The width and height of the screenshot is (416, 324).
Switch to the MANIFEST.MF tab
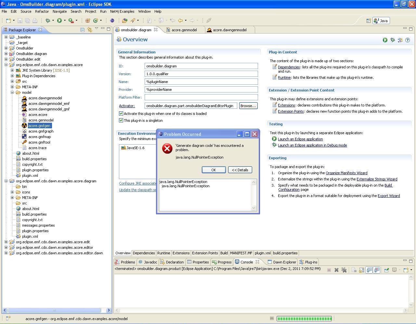[241, 253]
